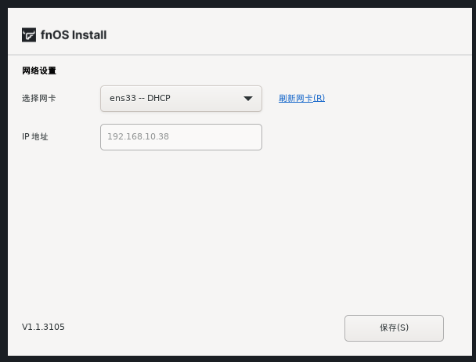Focus the IP 地址 input field
Image resolution: width=476 pixels, height=362 pixels.
[181, 137]
